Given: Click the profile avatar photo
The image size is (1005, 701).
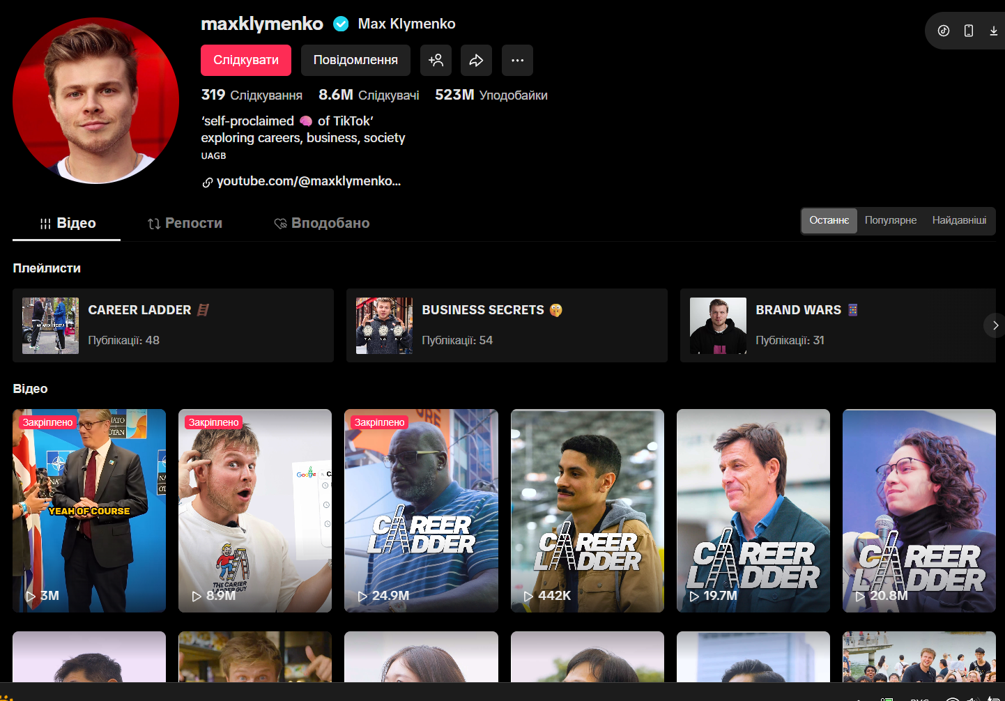Looking at the screenshot, I should point(96,101).
